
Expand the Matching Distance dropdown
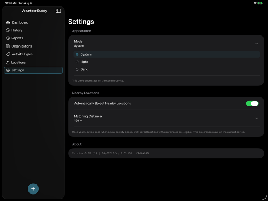[x=167, y=118]
